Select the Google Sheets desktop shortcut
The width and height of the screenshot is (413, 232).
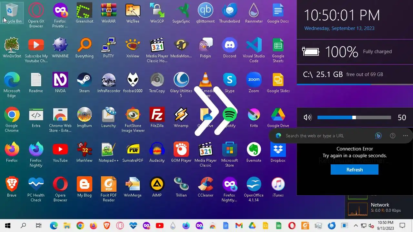[x=278, y=50]
